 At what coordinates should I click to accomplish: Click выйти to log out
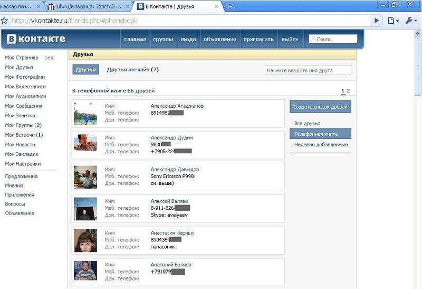click(290, 39)
